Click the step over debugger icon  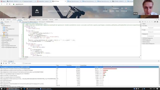point(145,22)
